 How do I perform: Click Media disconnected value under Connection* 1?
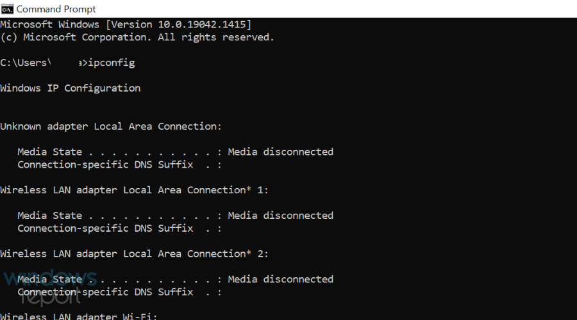[280, 216]
